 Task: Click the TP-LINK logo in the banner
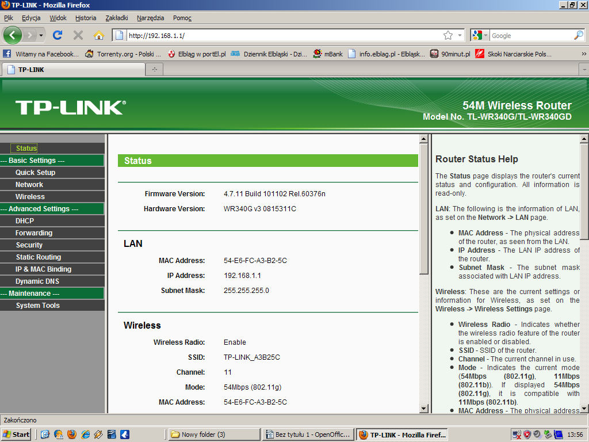(71, 108)
